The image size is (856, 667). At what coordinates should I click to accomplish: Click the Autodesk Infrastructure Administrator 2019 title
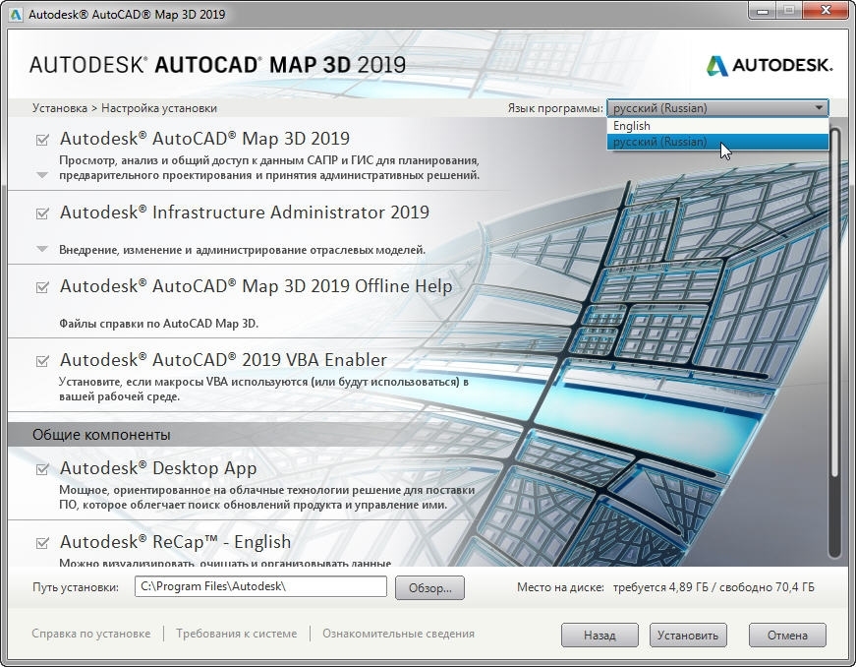[x=245, y=212]
